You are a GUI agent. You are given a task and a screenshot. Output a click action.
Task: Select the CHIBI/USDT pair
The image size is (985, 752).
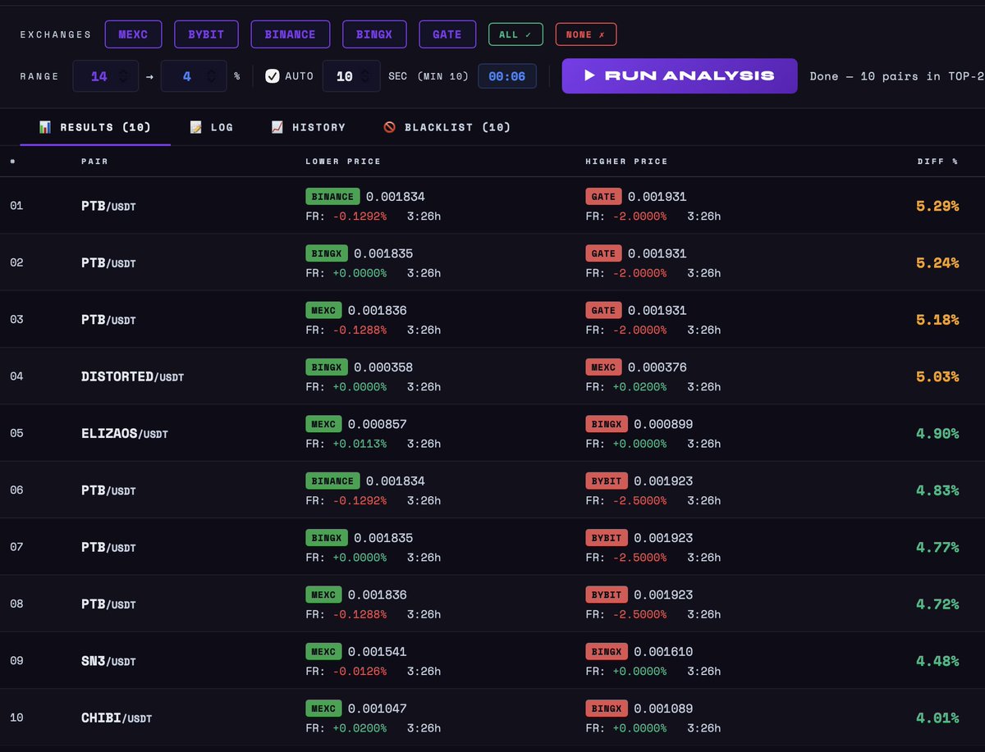click(x=116, y=718)
